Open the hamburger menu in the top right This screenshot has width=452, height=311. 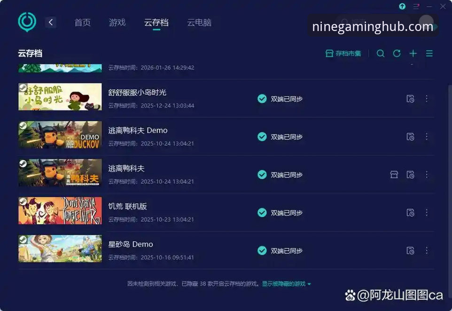(429, 53)
